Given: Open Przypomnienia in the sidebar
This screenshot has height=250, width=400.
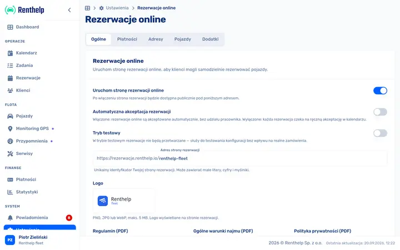Looking at the screenshot, I should click(x=39, y=141).
